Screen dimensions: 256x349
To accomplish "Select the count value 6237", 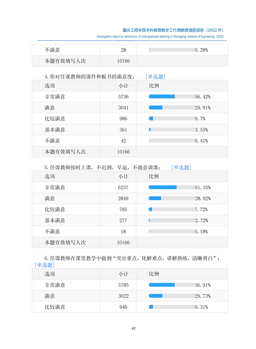I will (x=123, y=187).
